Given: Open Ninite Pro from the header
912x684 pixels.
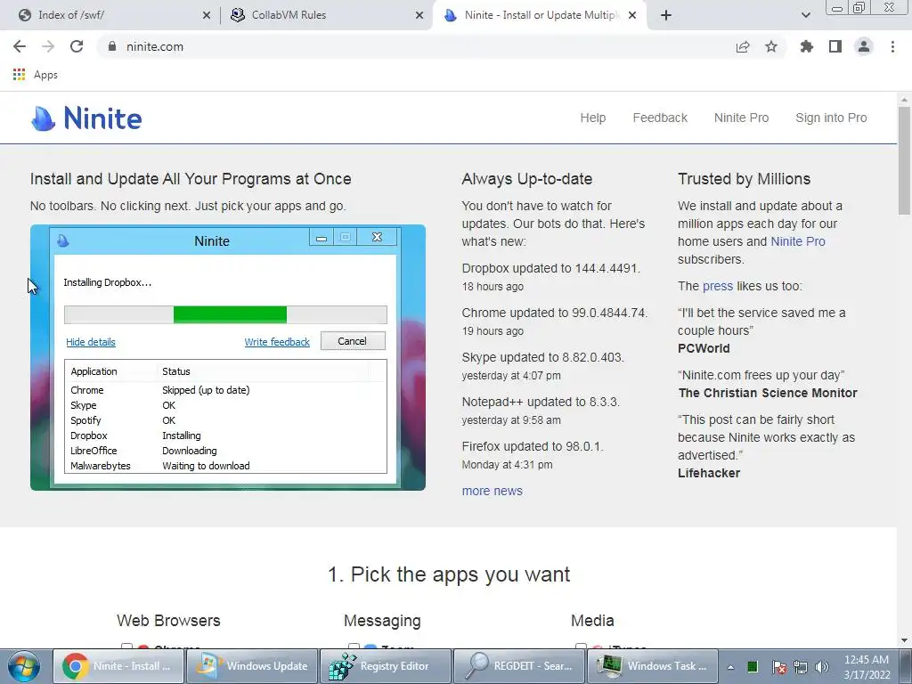Looking at the screenshot, I should (741, 118).
